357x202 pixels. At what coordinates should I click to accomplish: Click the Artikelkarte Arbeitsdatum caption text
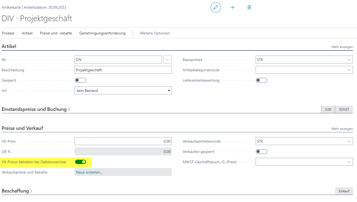34,7
